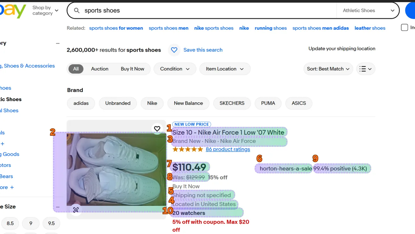Screen dimensions: 415x234
Task: Select shoe size 9 filter
Action: coord(31,223)
